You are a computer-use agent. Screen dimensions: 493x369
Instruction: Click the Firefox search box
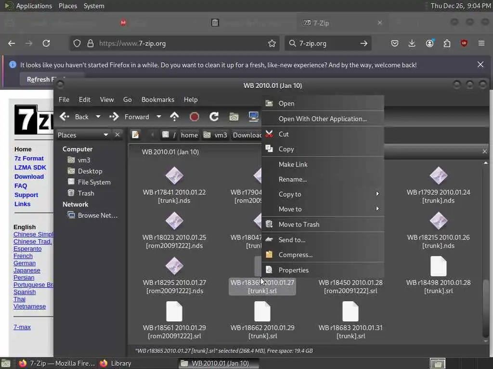(x=327, y=43)
